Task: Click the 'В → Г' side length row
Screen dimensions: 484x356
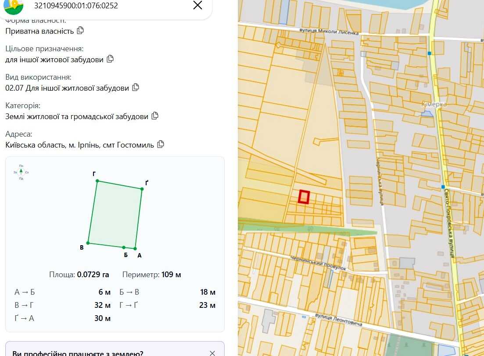Action: coord(62,305)
